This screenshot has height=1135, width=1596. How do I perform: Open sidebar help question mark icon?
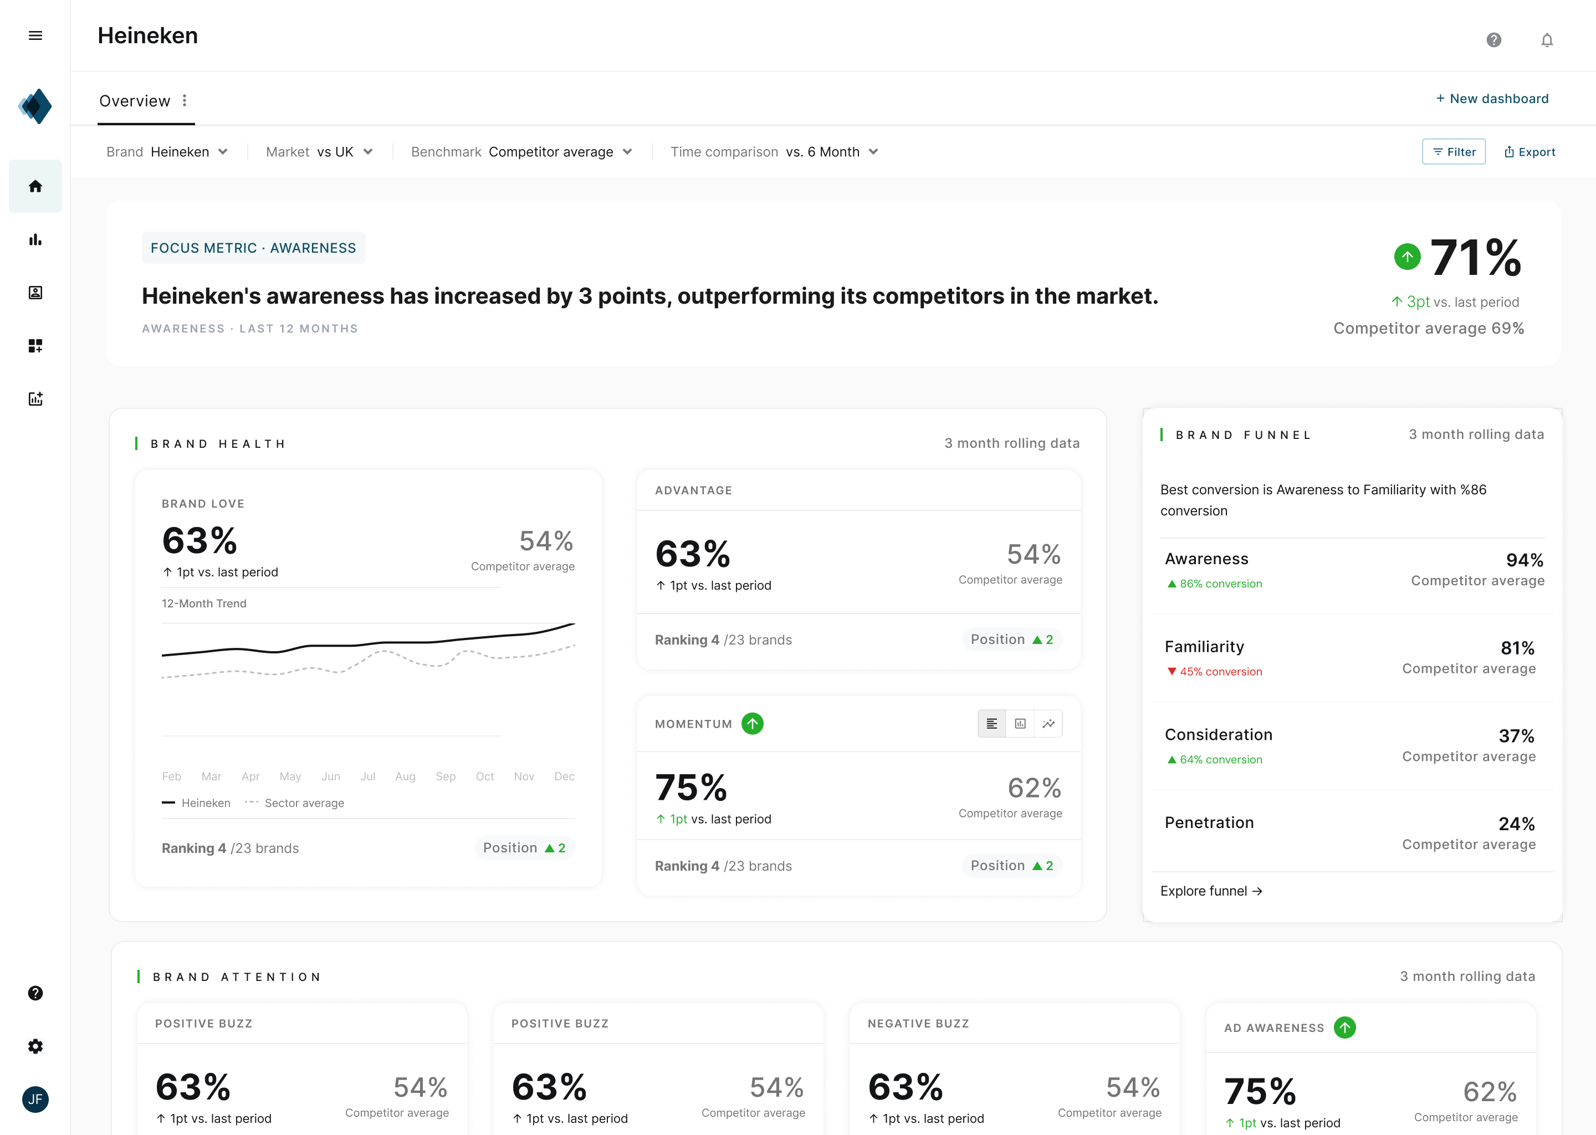(x=35, y=993)
